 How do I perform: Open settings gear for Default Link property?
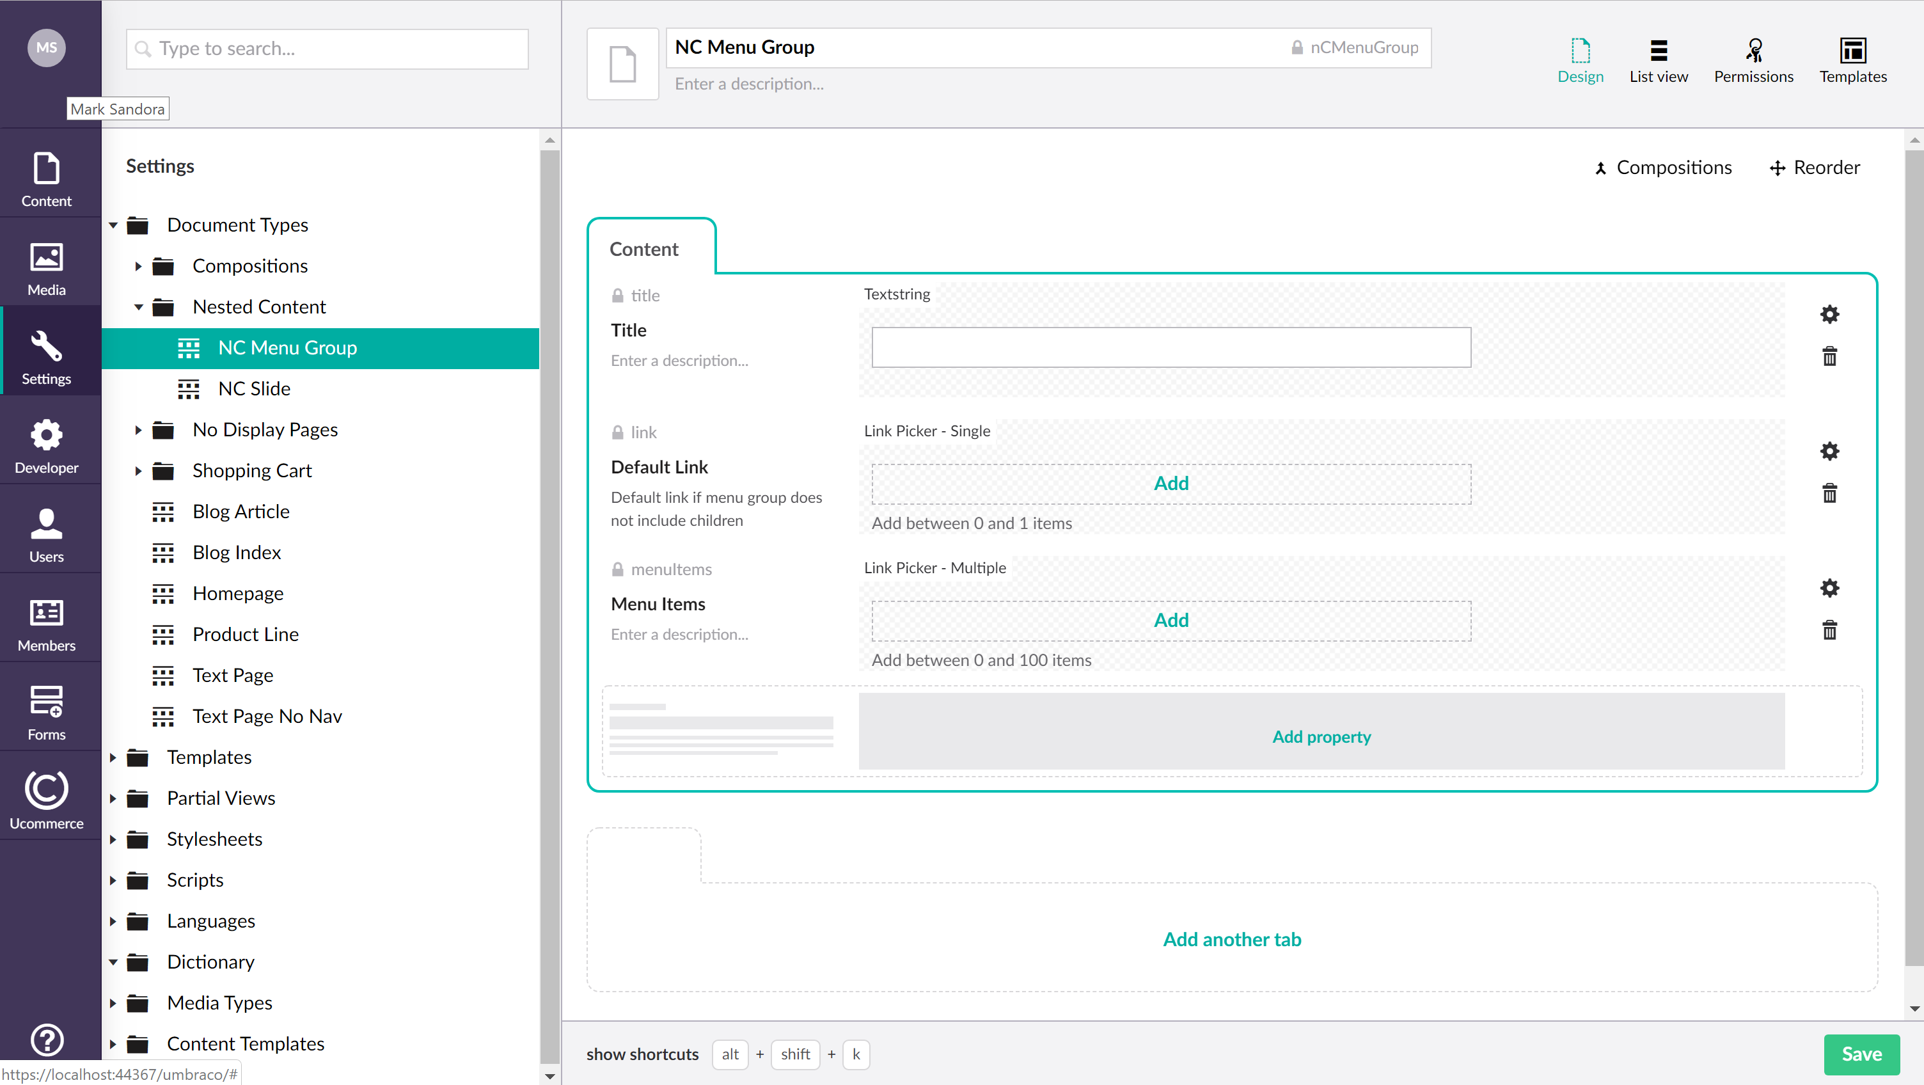(1829, 451)
